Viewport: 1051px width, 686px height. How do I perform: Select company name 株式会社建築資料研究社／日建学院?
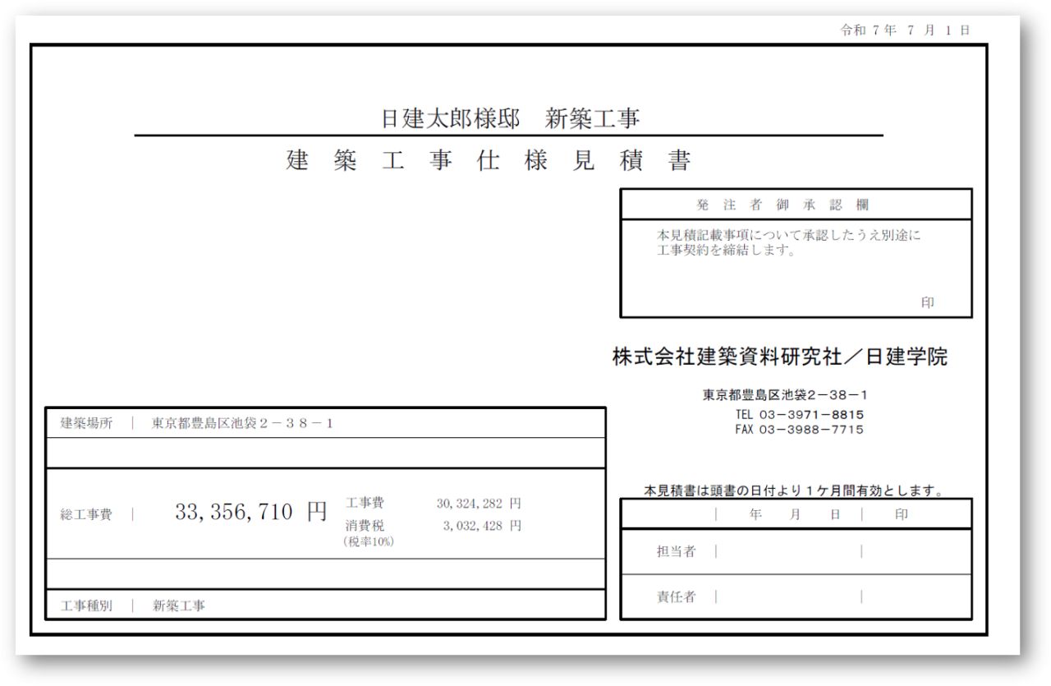point(779,357)
